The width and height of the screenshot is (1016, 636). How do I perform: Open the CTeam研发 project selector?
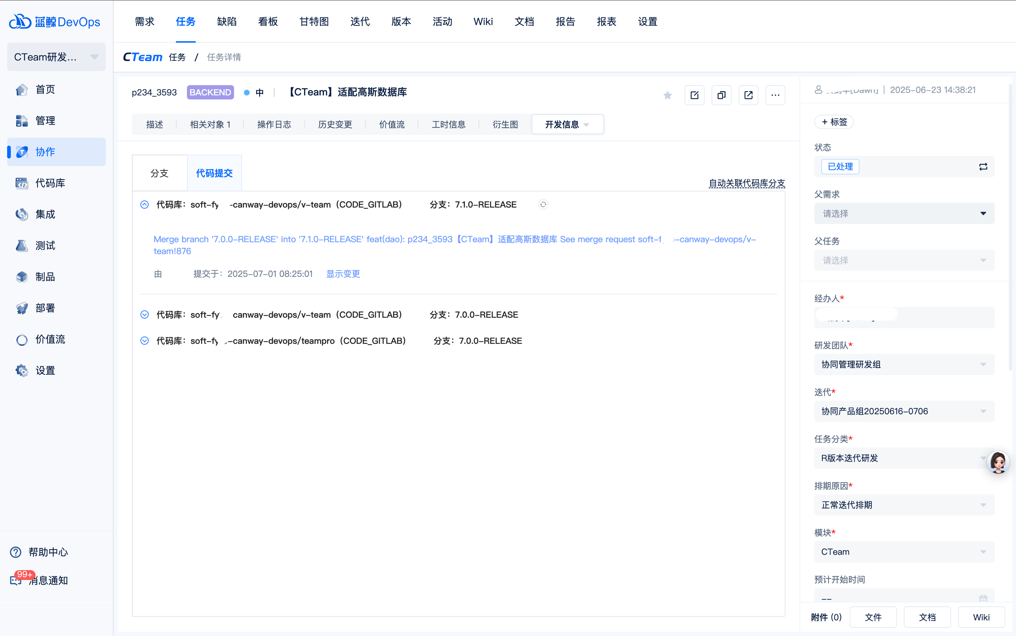pyautogui.click(x=56, y=57)
